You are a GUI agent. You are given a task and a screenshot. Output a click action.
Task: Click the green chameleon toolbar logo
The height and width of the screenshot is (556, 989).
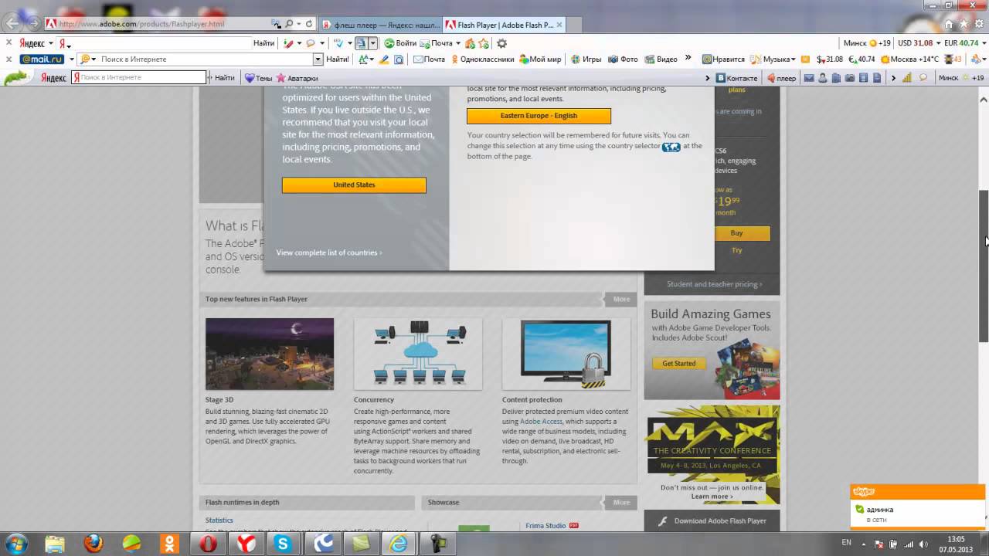tap(17, 77)
